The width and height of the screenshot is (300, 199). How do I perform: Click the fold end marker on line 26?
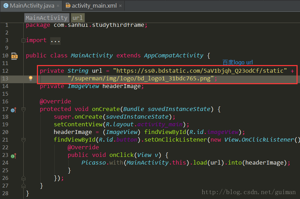point(23,178)
